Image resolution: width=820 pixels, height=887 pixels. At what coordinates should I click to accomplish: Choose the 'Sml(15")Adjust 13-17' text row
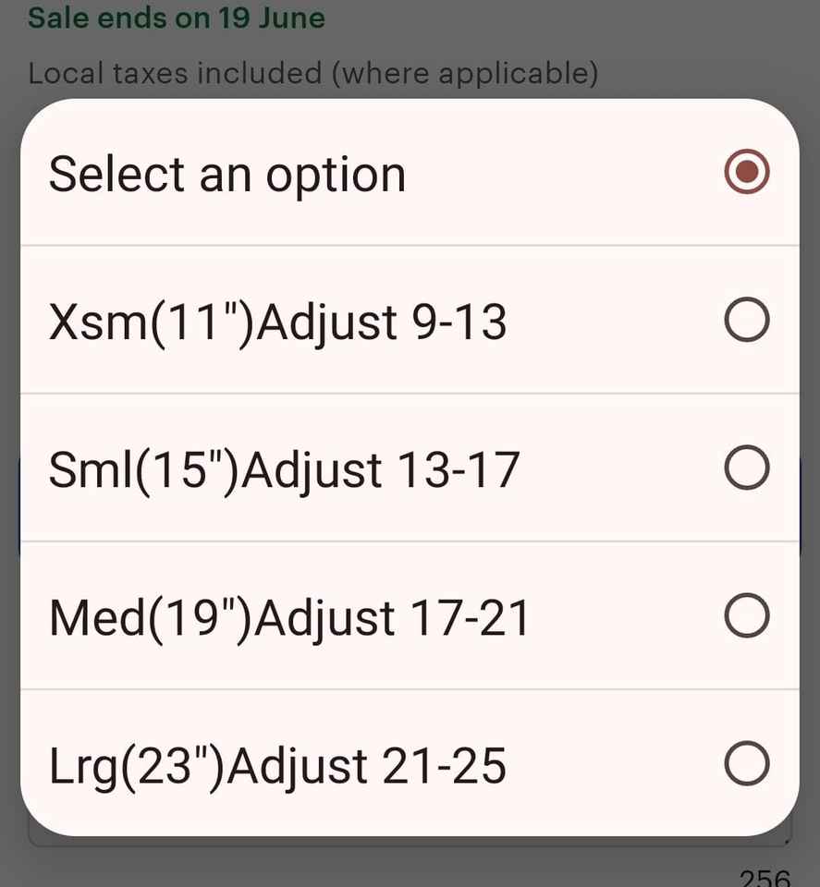(x=284, y=470)
